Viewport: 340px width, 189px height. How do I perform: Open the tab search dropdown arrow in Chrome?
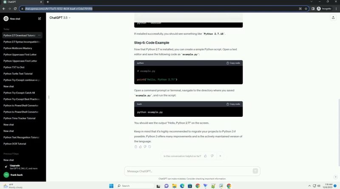(312, 2)
